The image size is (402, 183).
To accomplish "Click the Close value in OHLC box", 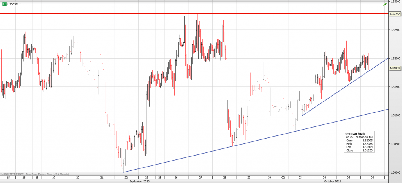I will pyautogui.click(x=364, y=150).
